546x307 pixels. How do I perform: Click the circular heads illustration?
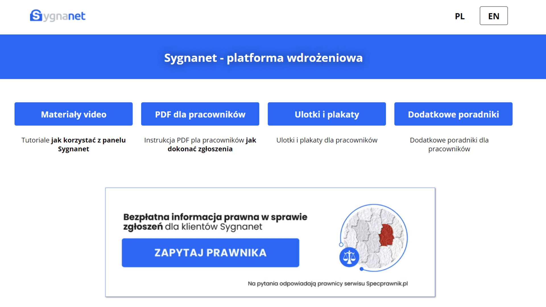[x=374, y=238]
